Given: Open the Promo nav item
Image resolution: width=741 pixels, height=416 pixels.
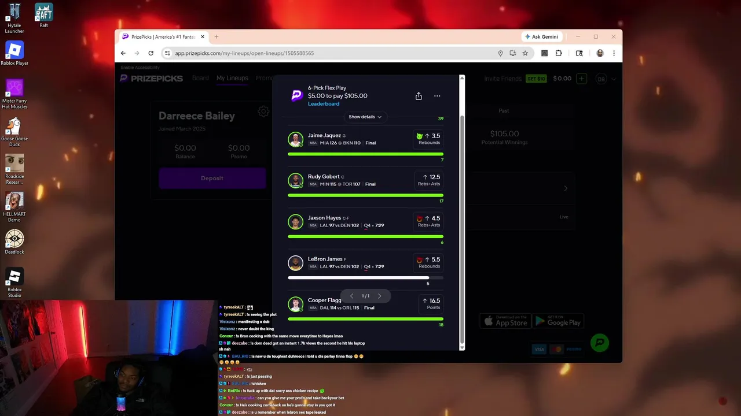Looking at the screenshot, I should click(x=264, y=78).
